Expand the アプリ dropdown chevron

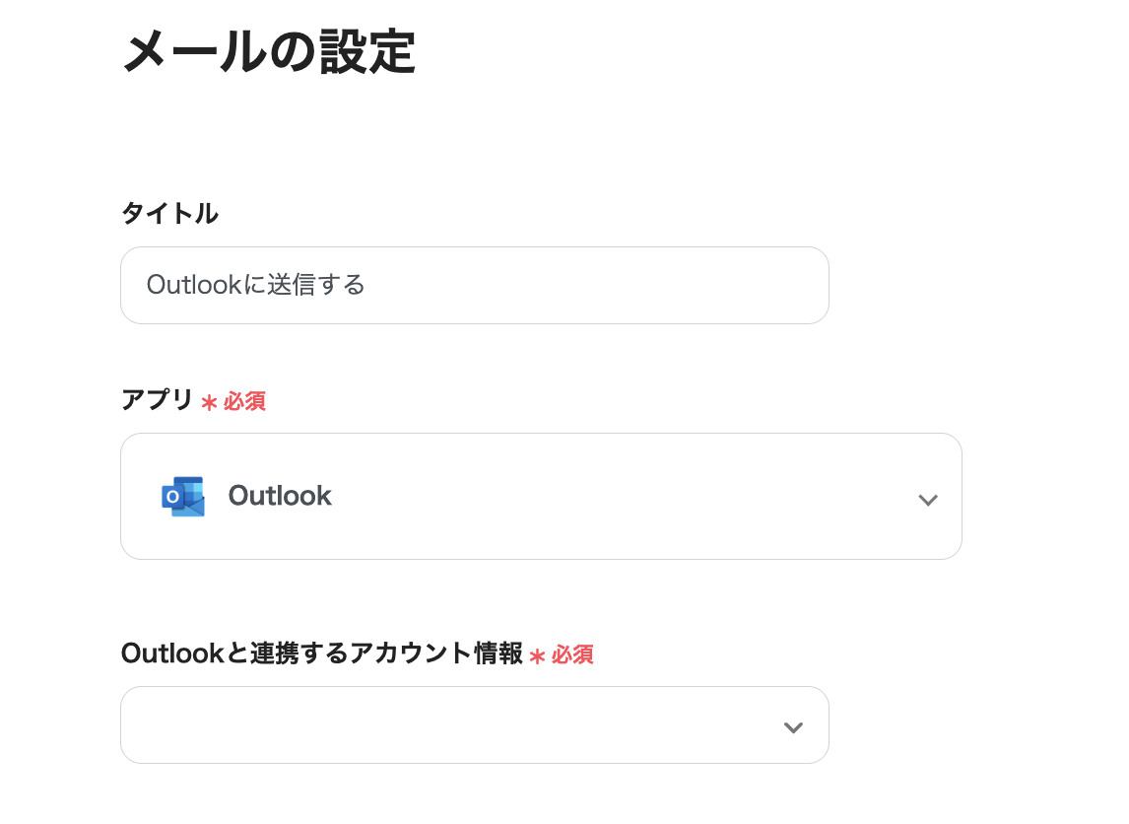click(927, 499)
